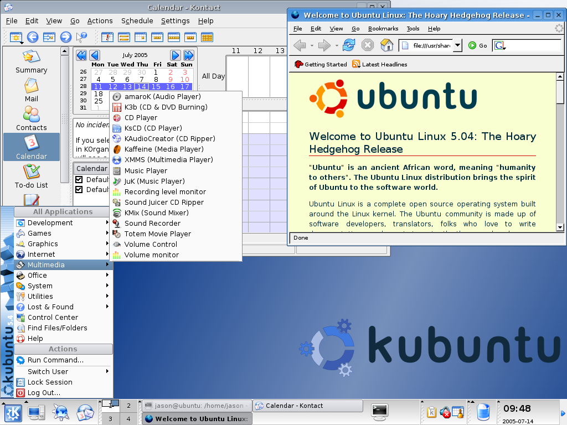This screenshot has height=425, width=567.
Task: Click the Go button in the browser
Action: (478, 45)
